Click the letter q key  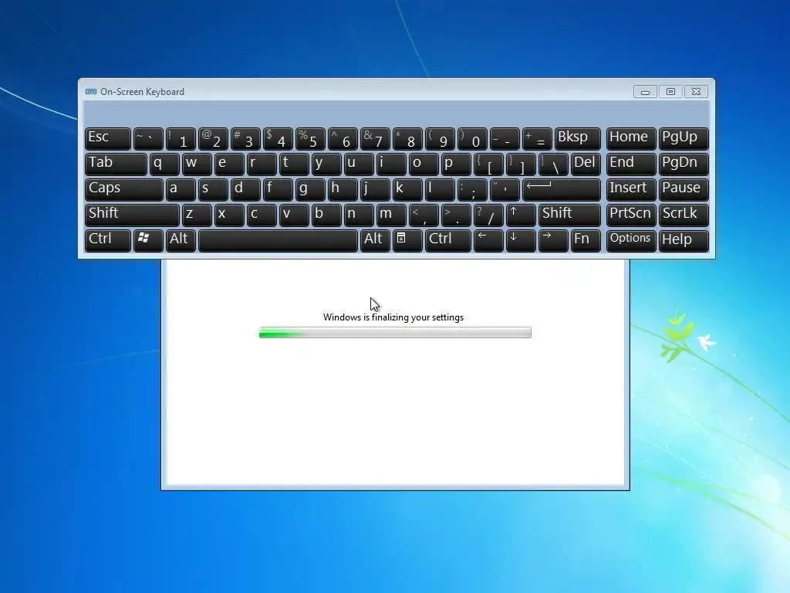(x=164, y=164)
